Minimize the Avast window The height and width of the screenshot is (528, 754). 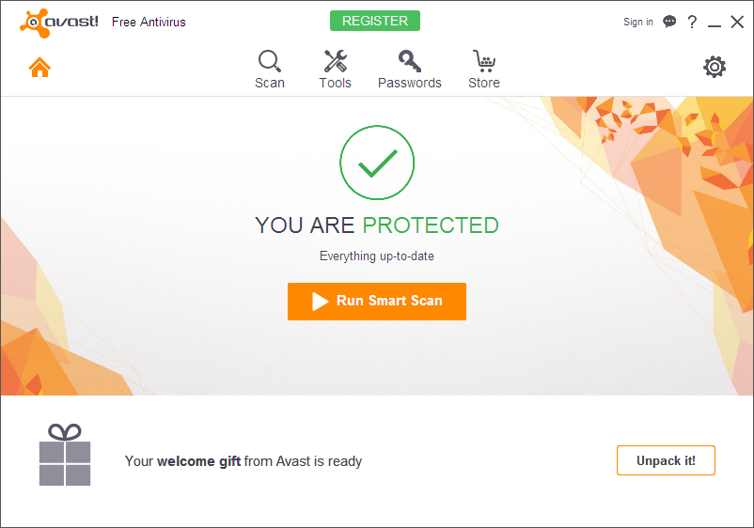[715, 23]
